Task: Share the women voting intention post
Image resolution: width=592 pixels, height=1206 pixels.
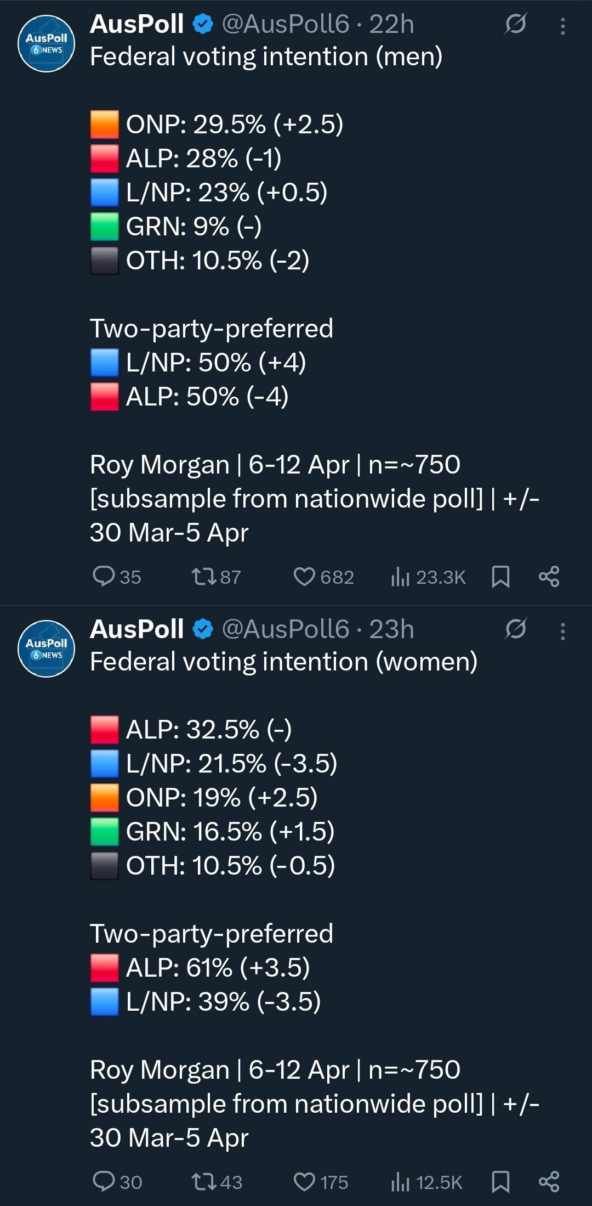Action: tap(549, 1181)
